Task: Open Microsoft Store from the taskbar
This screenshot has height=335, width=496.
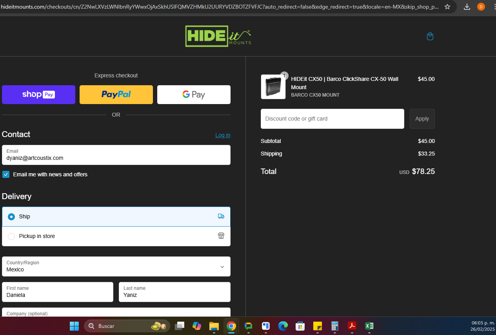Action: 300,326
